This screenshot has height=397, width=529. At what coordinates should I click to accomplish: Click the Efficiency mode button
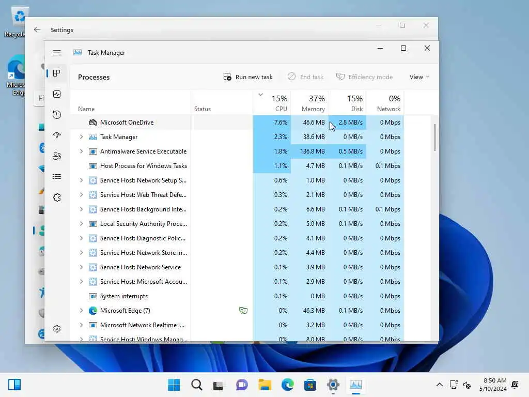364,77
